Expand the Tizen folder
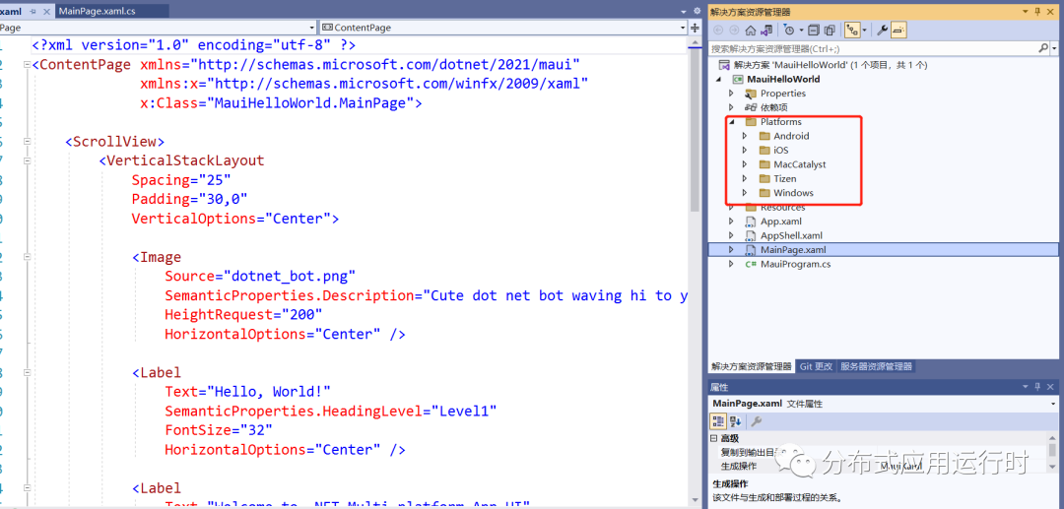Viewport: 1064px width, 509px height. pos(745,179)
